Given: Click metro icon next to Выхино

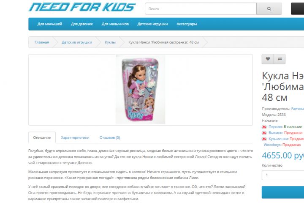Looking at the screenshot, I should click(264, 133).
